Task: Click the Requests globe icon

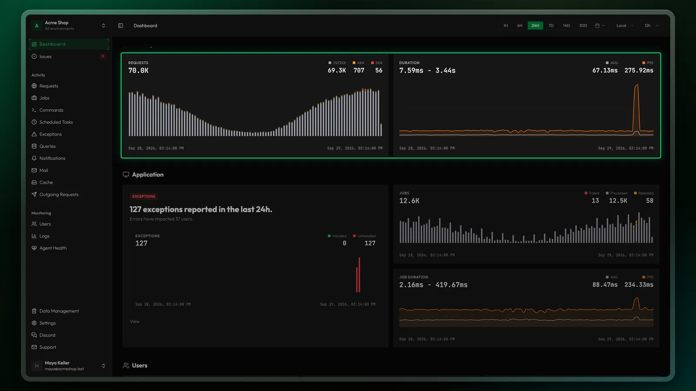Action: point(34,86)
